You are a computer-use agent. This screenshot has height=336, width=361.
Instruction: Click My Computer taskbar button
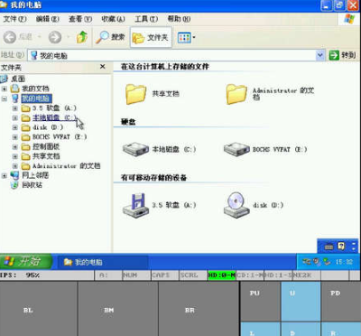coord(102,262)
